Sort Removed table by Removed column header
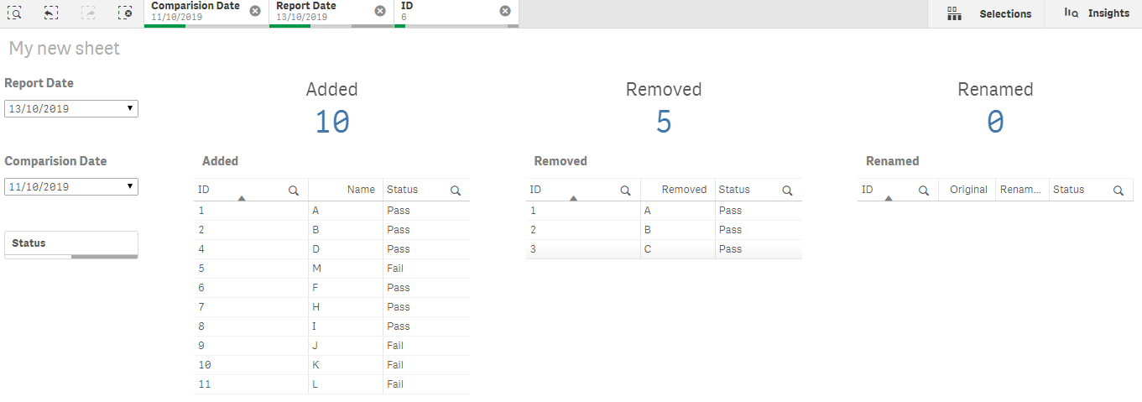This screenshot has width=1142, height=402. coord(684,190)
